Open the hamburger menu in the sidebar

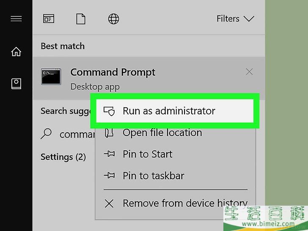[x=16, y=19]
